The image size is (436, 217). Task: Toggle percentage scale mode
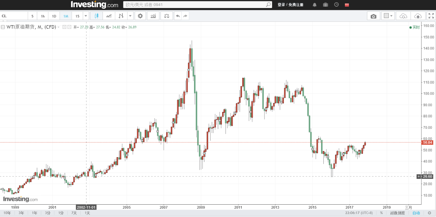381,213
